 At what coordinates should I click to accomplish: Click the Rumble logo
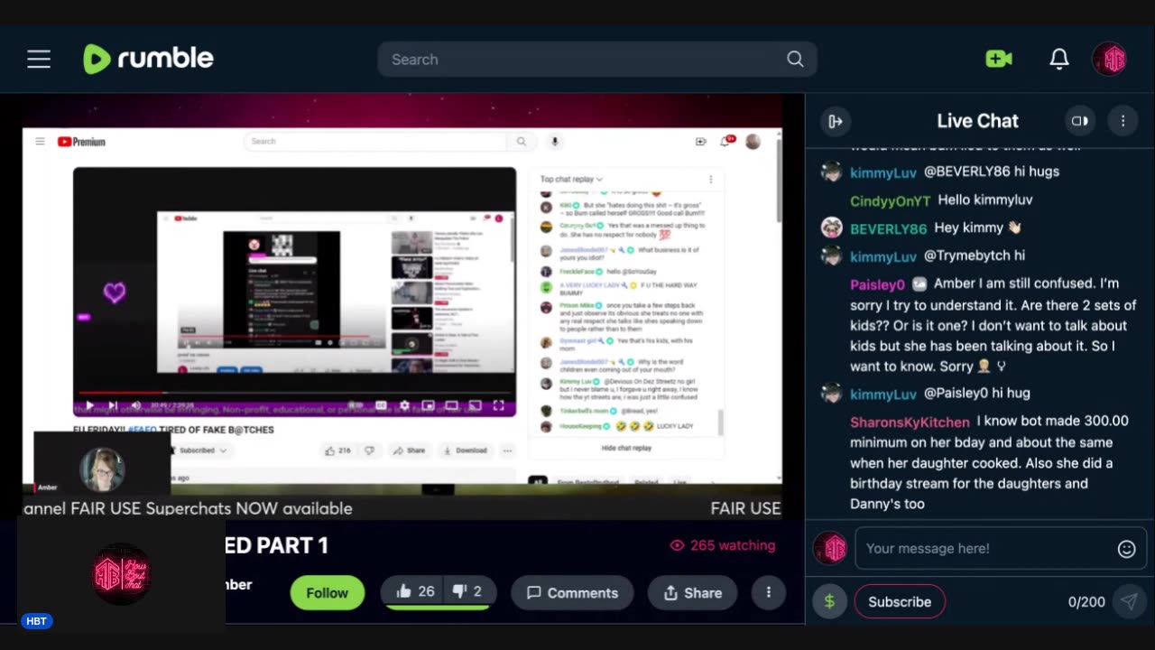(149, 59)
